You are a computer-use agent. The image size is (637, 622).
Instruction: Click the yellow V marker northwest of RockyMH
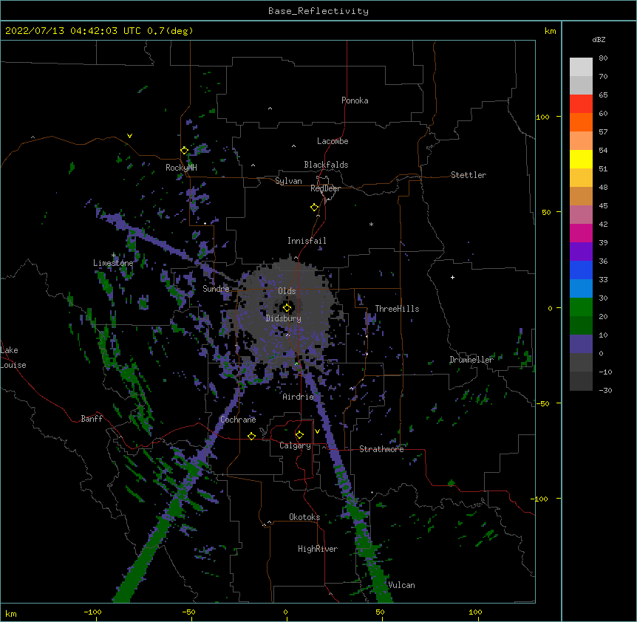tap(129, 136)
